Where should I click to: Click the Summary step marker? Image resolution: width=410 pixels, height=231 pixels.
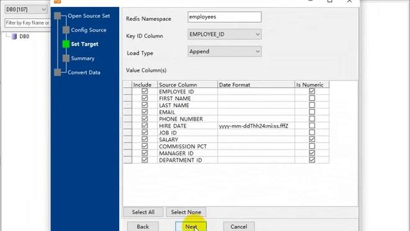point(66,58)
